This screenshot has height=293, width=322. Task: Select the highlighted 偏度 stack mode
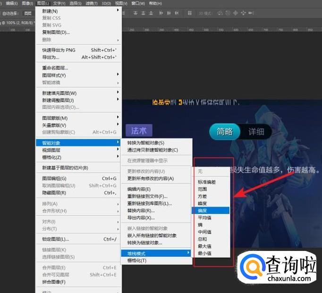(x=211, y=211)
